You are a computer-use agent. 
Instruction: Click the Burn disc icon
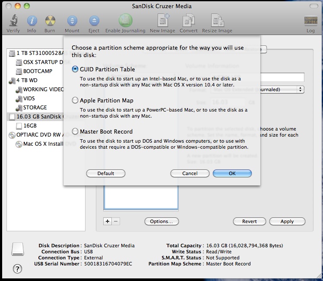coord(50,21)
